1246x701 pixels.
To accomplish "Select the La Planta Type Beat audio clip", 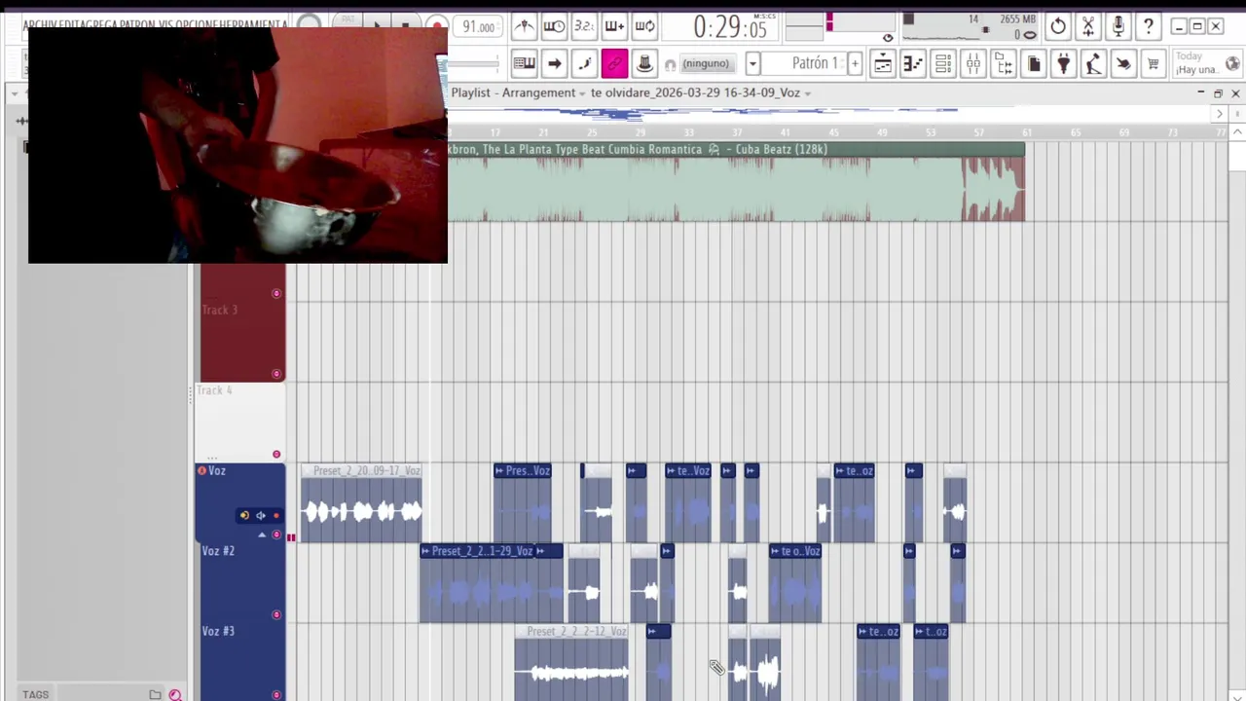I will tap(735, 182).
